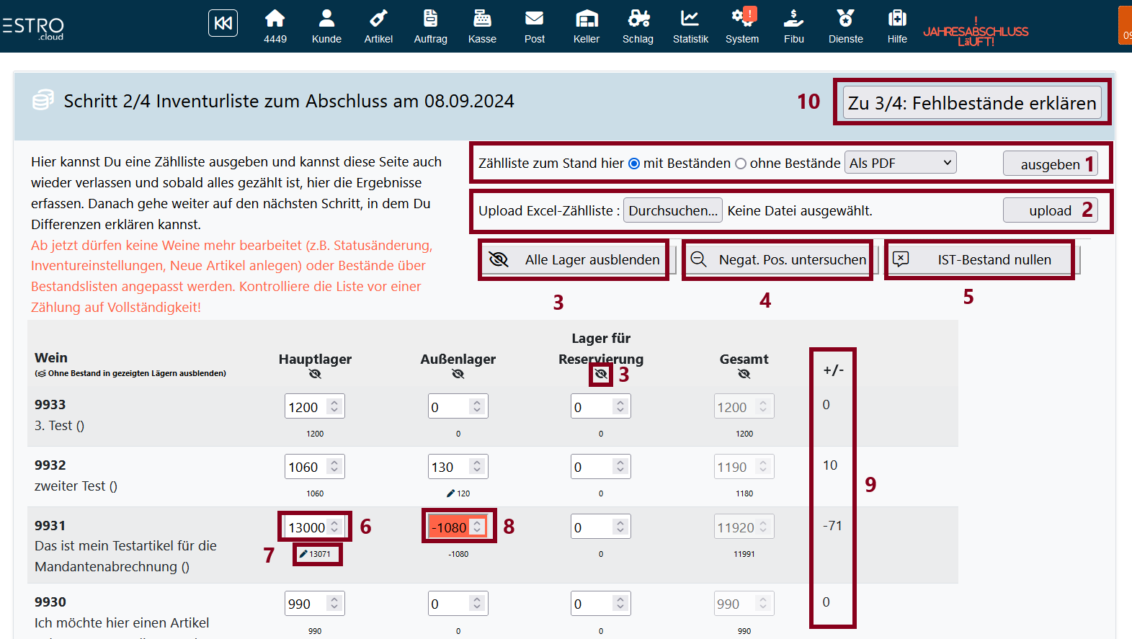Screen dimensions: 1132x639
Task: Open the Statistik chart icon
Action: pyautogui.click(x=690, y=18)
